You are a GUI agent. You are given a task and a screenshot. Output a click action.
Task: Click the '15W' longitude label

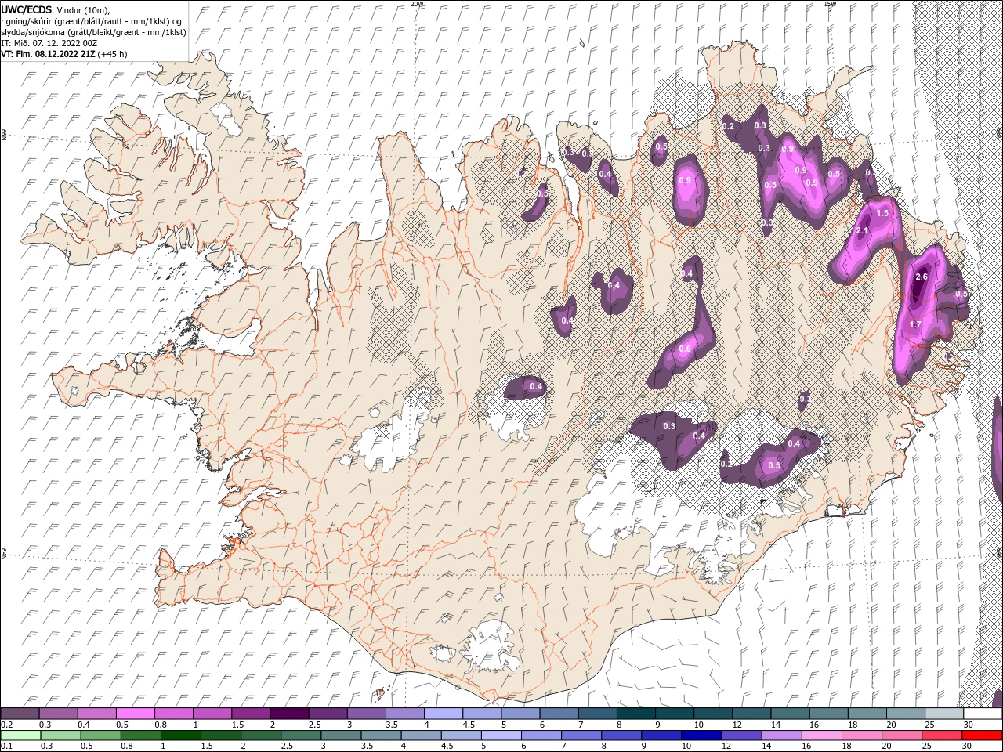pos(830,4)
